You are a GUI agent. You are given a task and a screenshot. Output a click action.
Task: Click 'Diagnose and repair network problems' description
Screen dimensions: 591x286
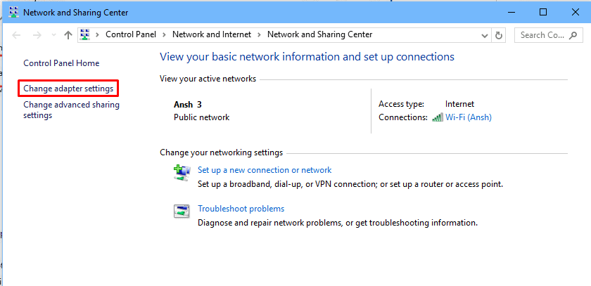click(338, 223)
